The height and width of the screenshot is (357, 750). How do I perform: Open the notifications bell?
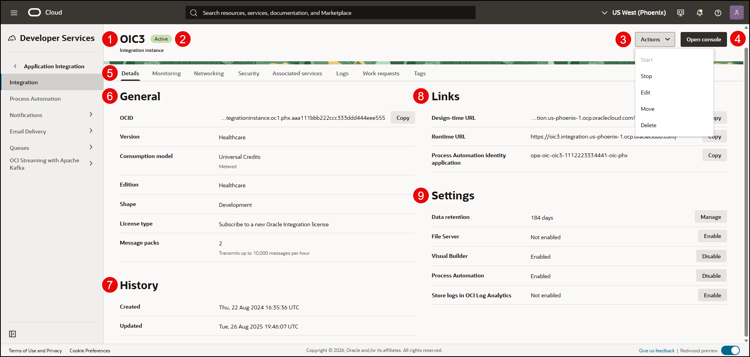700,12
